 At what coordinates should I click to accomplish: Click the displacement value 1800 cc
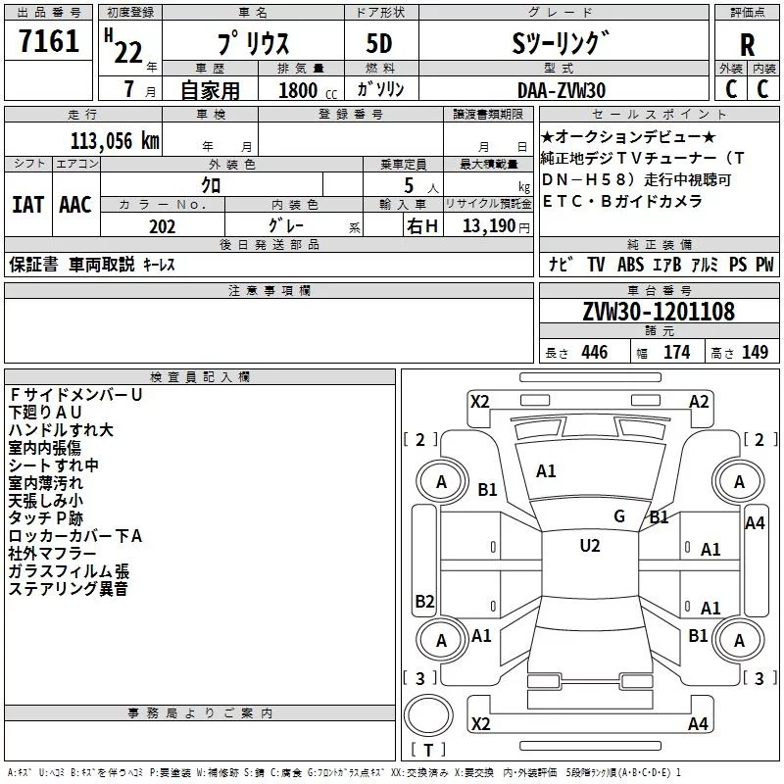(x=307, y=90)
